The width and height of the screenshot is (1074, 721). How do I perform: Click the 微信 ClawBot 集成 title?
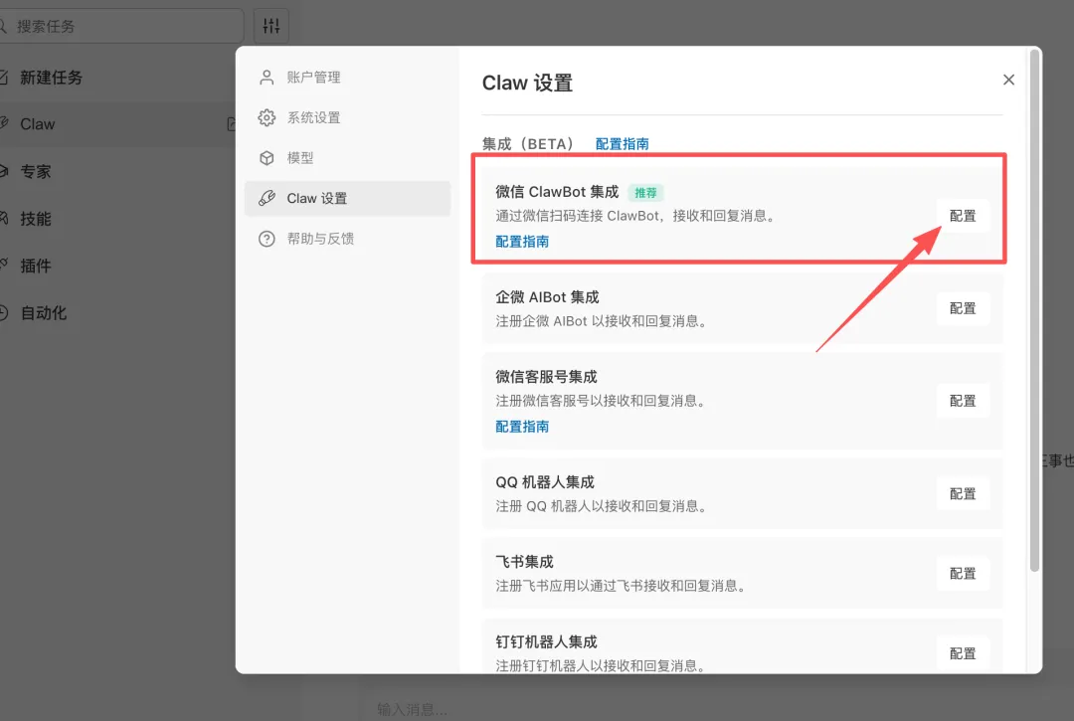pyautogui.click(x=557, y=192)
